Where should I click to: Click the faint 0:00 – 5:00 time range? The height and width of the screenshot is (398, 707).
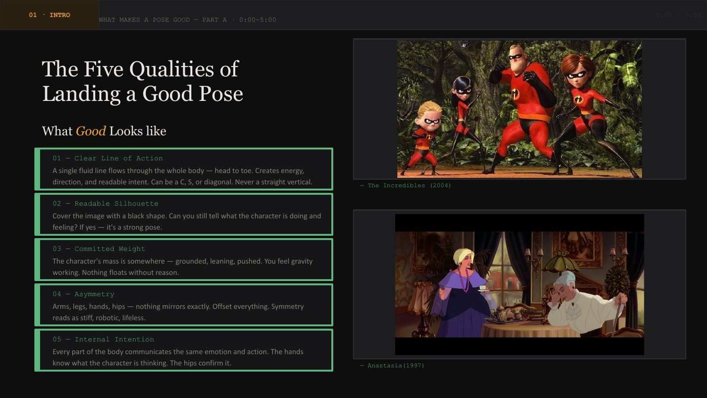pyautogui.click(x=678, y=15)
